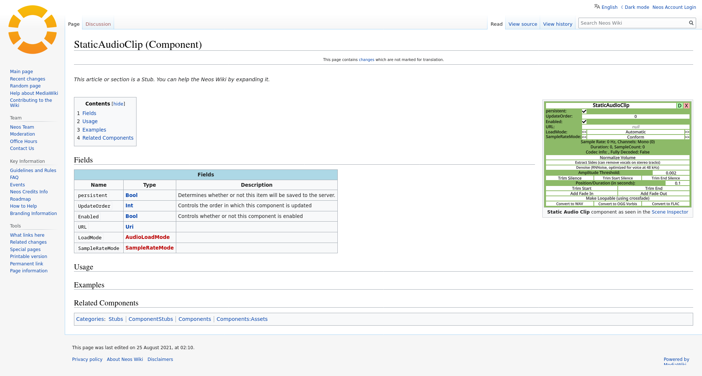Select the View source tab
Screen dimensions: 702x376
(x=522, y=24)
